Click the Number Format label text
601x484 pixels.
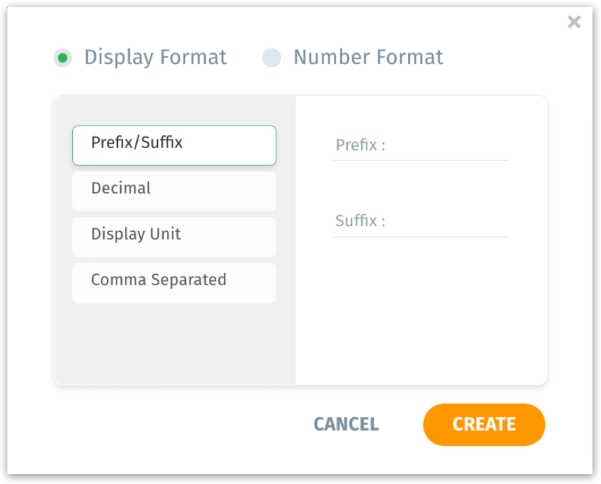pyautogui.click(x=368, y=58)
